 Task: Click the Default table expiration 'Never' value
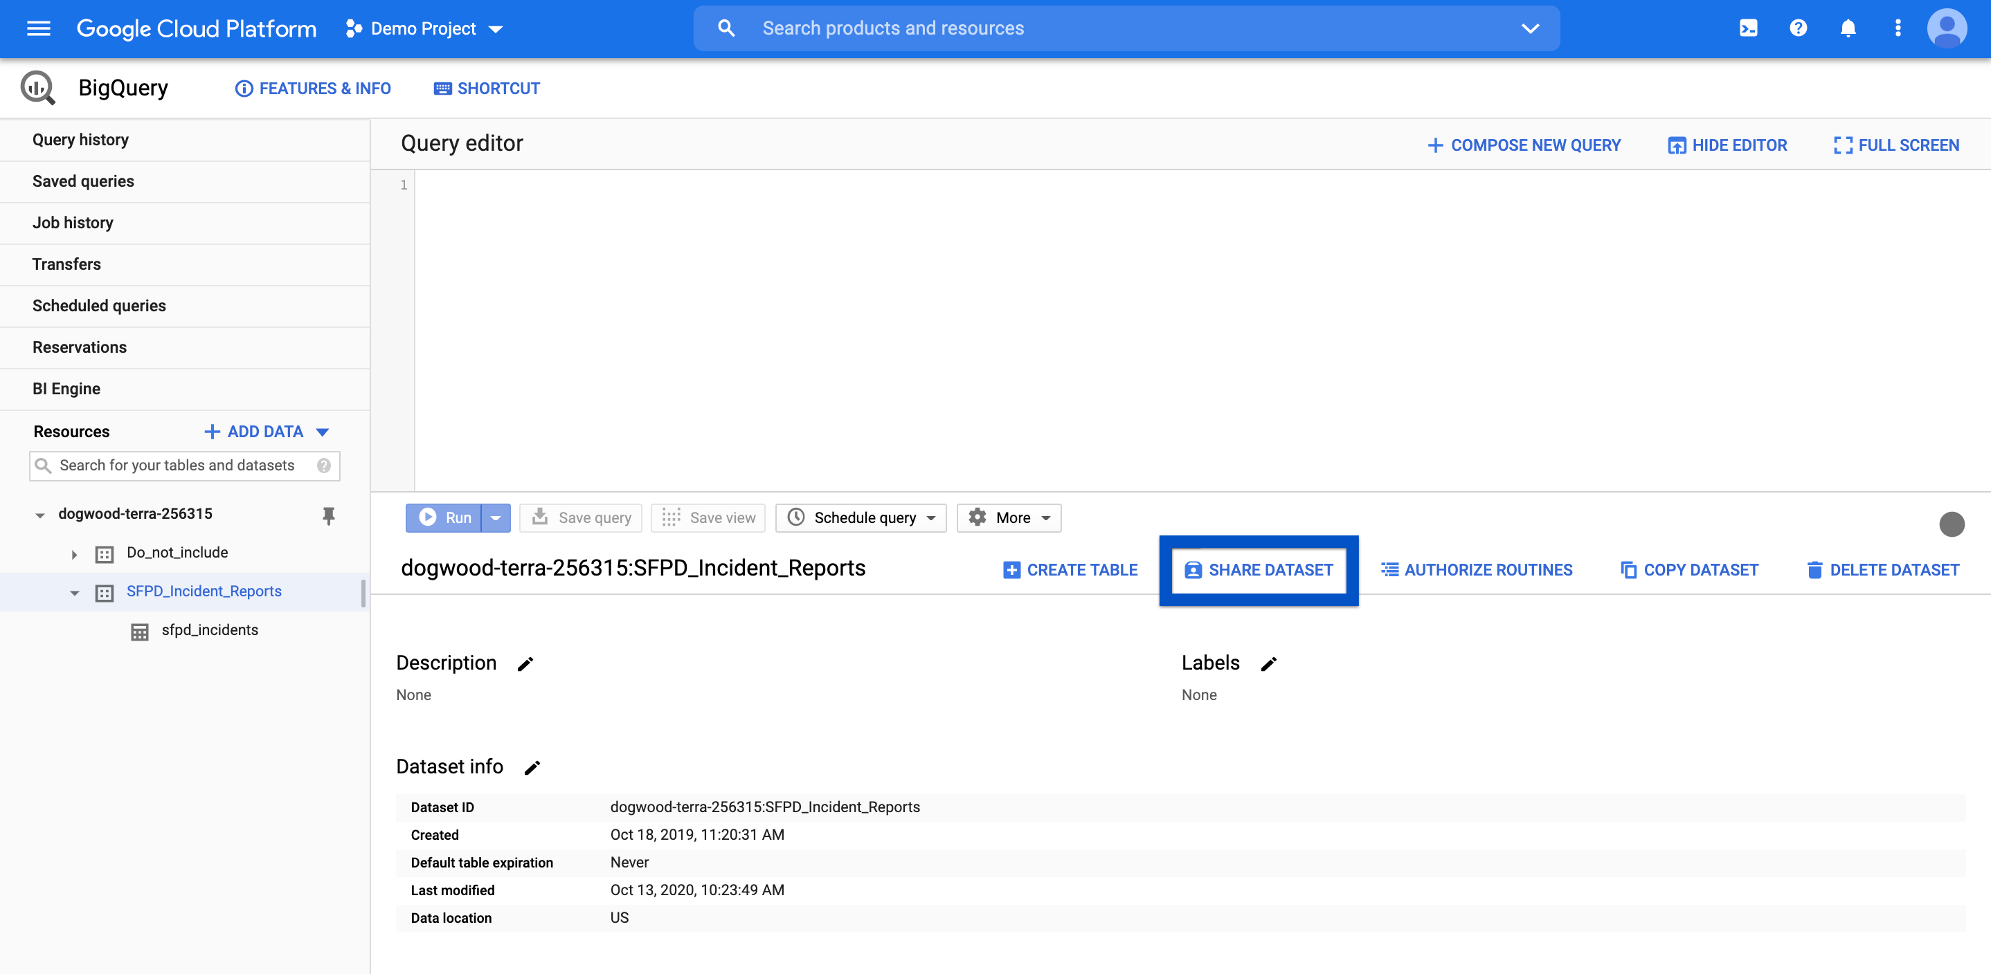[629, 863]
